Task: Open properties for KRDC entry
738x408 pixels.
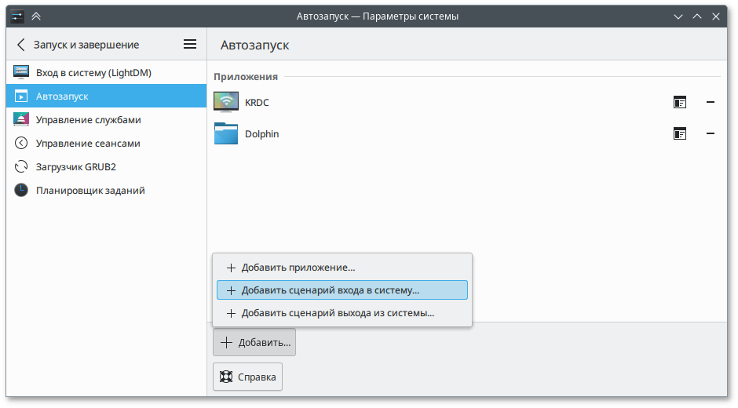Action: [680, 102]
